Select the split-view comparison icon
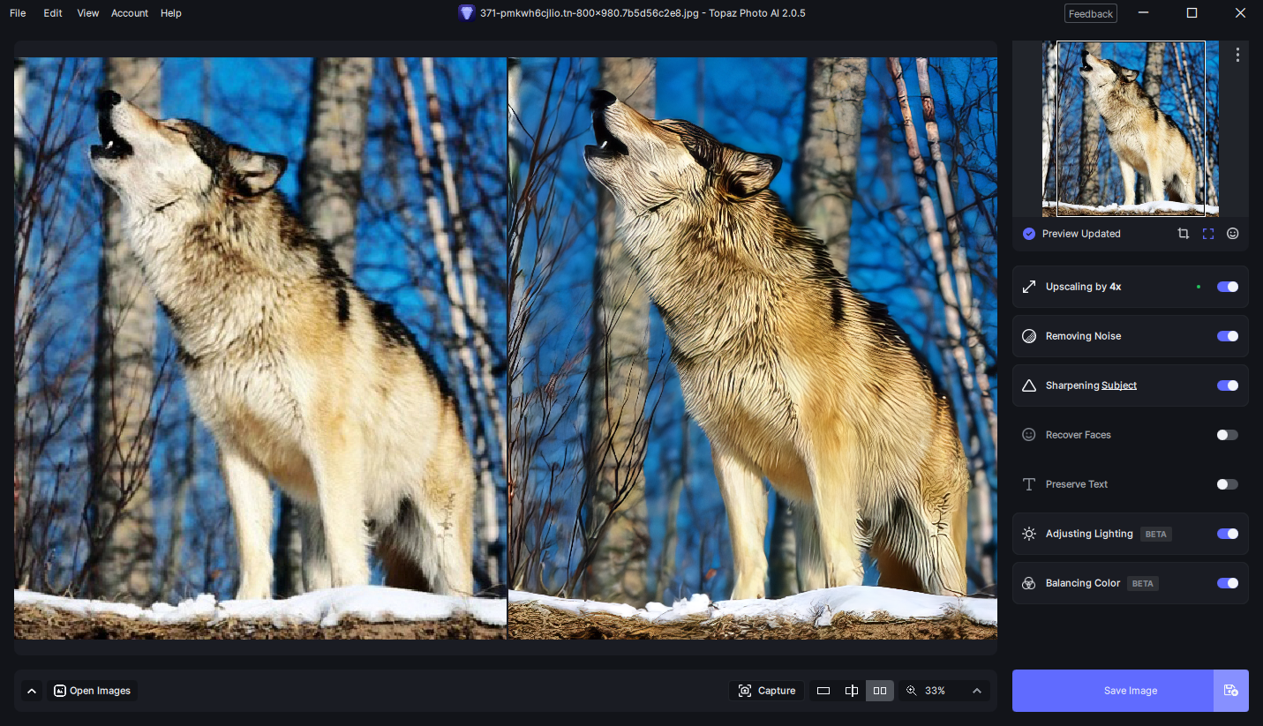 click(851, 691)
